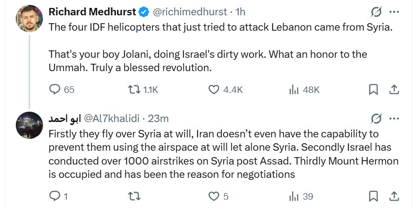The height and width of the screenshot is (209, 416).
Task: Share Richard Medhurst's post
Action: point(394,89)
